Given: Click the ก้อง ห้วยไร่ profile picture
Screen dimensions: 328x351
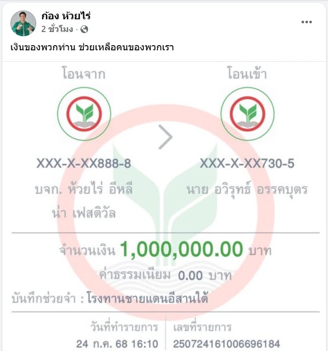Looking at the screenshot, I should pos(23,23).
